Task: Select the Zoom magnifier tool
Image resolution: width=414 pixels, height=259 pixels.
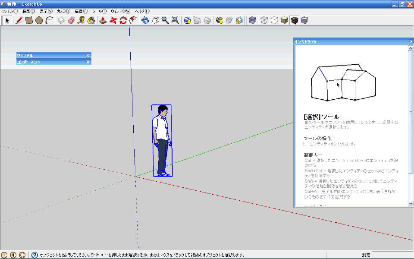Action: [165, 20]
